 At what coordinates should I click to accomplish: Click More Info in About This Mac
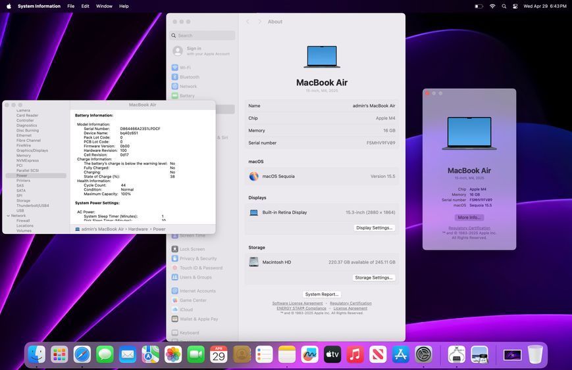point(469,218)
